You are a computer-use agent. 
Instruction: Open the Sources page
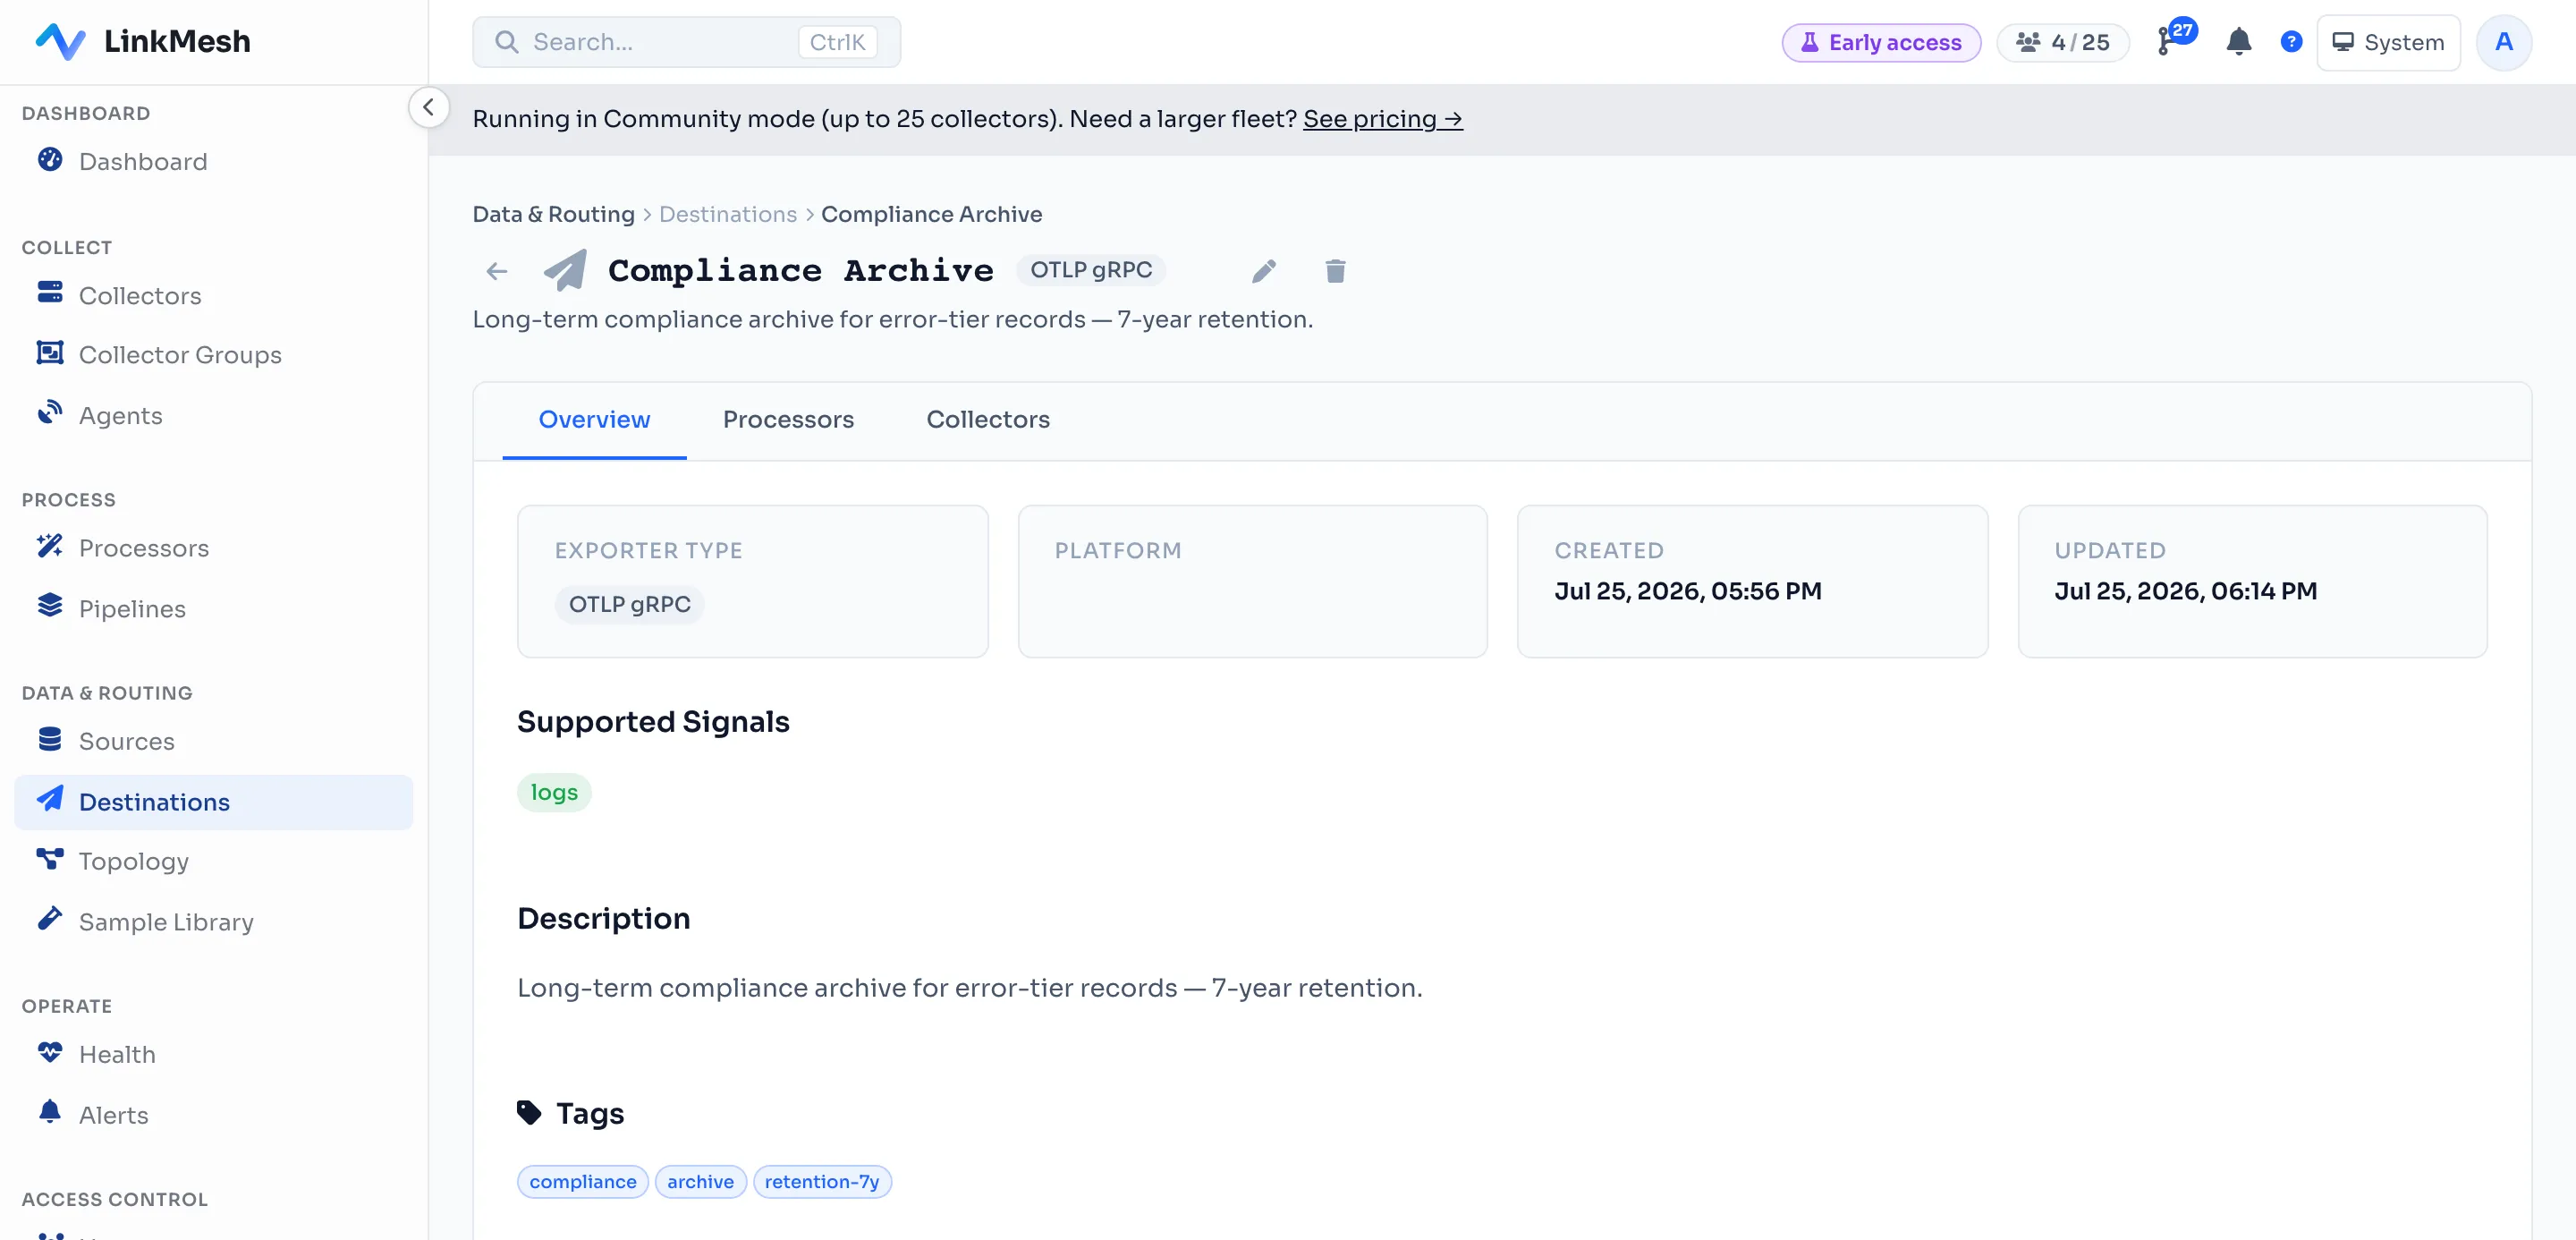(x=214, y=741)
